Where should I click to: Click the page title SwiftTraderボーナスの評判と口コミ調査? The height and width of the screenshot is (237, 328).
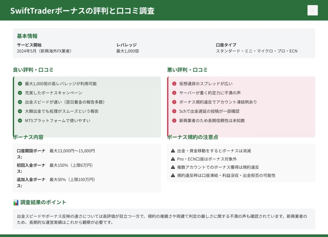pyautogui.click(x=82, y=11)
